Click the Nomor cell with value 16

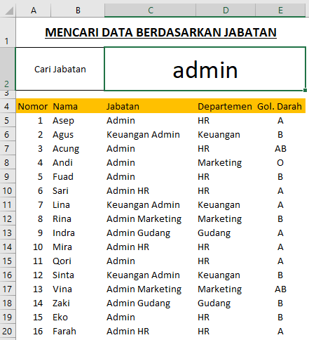(34, 331)
